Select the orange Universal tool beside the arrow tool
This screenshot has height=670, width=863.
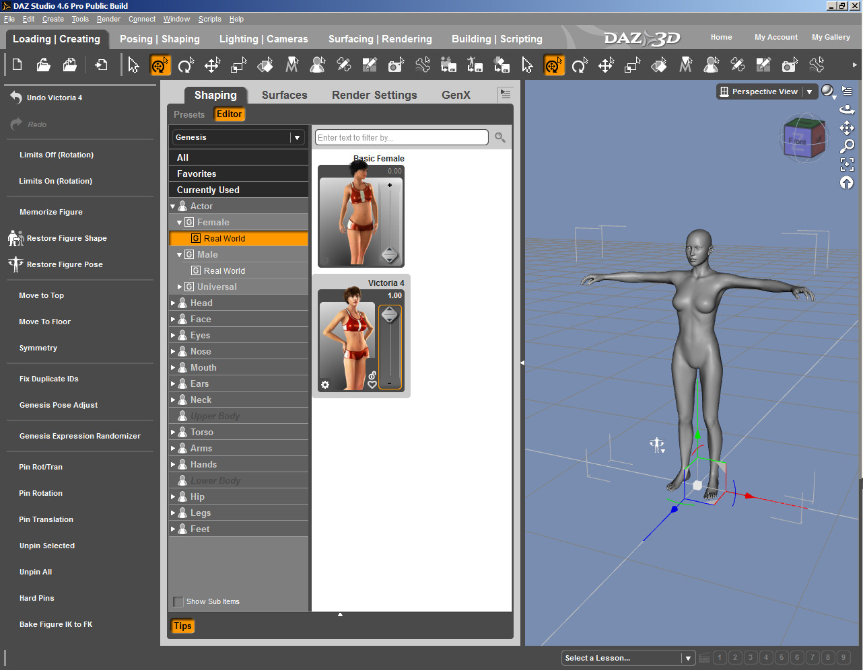point(160,65)
